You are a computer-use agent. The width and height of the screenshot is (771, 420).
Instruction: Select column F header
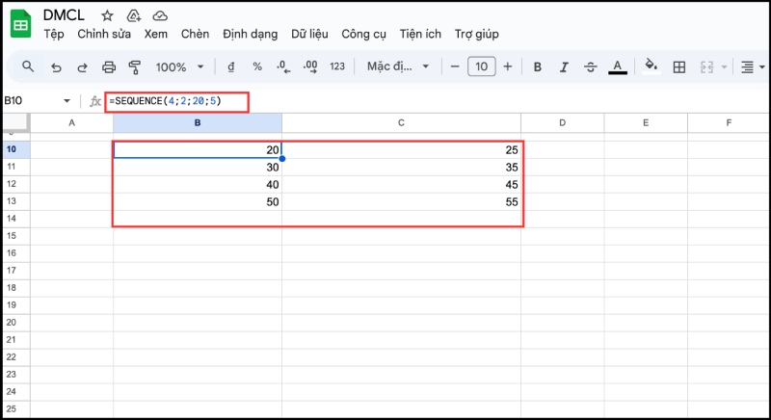(729, 122)
